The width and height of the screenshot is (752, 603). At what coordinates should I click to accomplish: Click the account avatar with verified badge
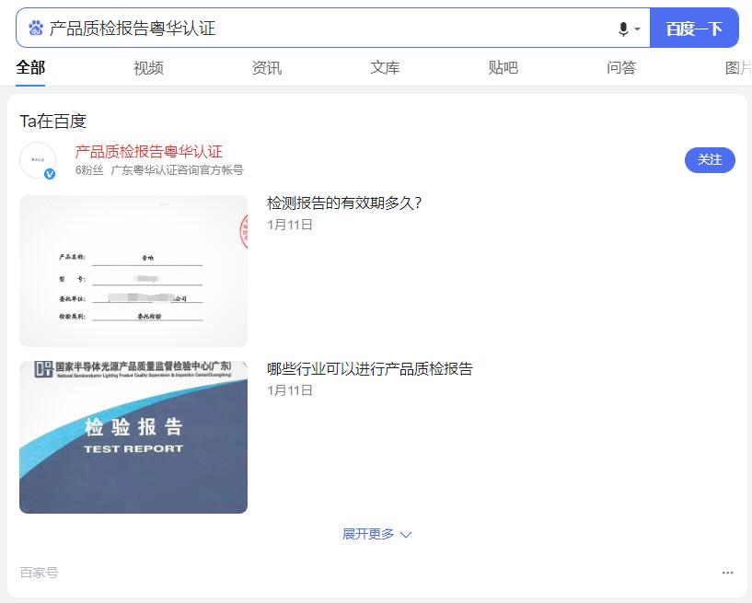[x=38, y=160]
